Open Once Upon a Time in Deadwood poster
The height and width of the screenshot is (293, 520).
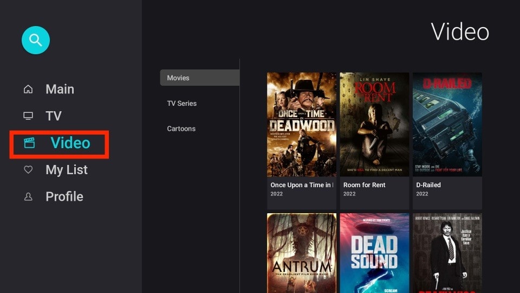(x=302, y=125)
